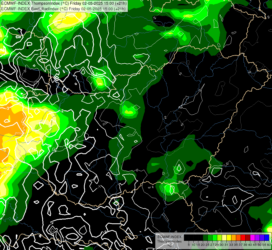Click the pale yellow 30–31 legend swatch
This screenshot has height=250, width=272.
point(224,237)
